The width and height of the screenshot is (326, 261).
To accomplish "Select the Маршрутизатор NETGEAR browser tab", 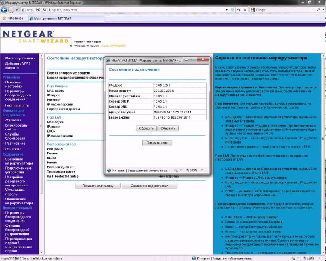I will click(66, 18).
